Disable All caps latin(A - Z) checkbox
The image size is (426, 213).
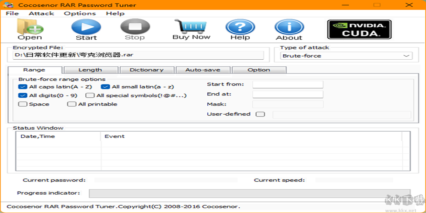point(23,87)
